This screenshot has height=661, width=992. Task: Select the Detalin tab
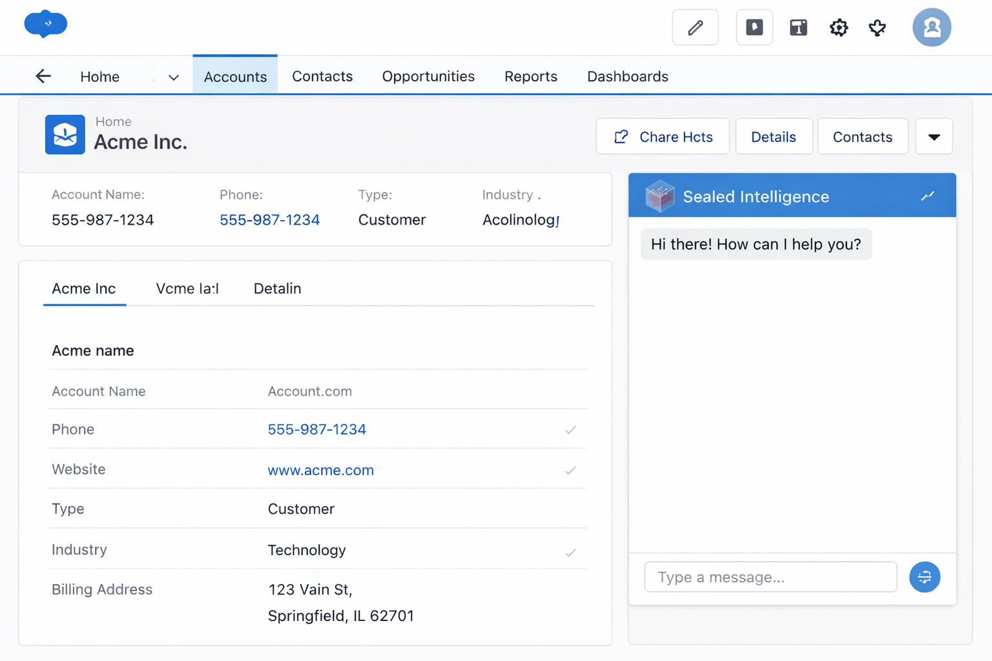[x=277, y=289]
